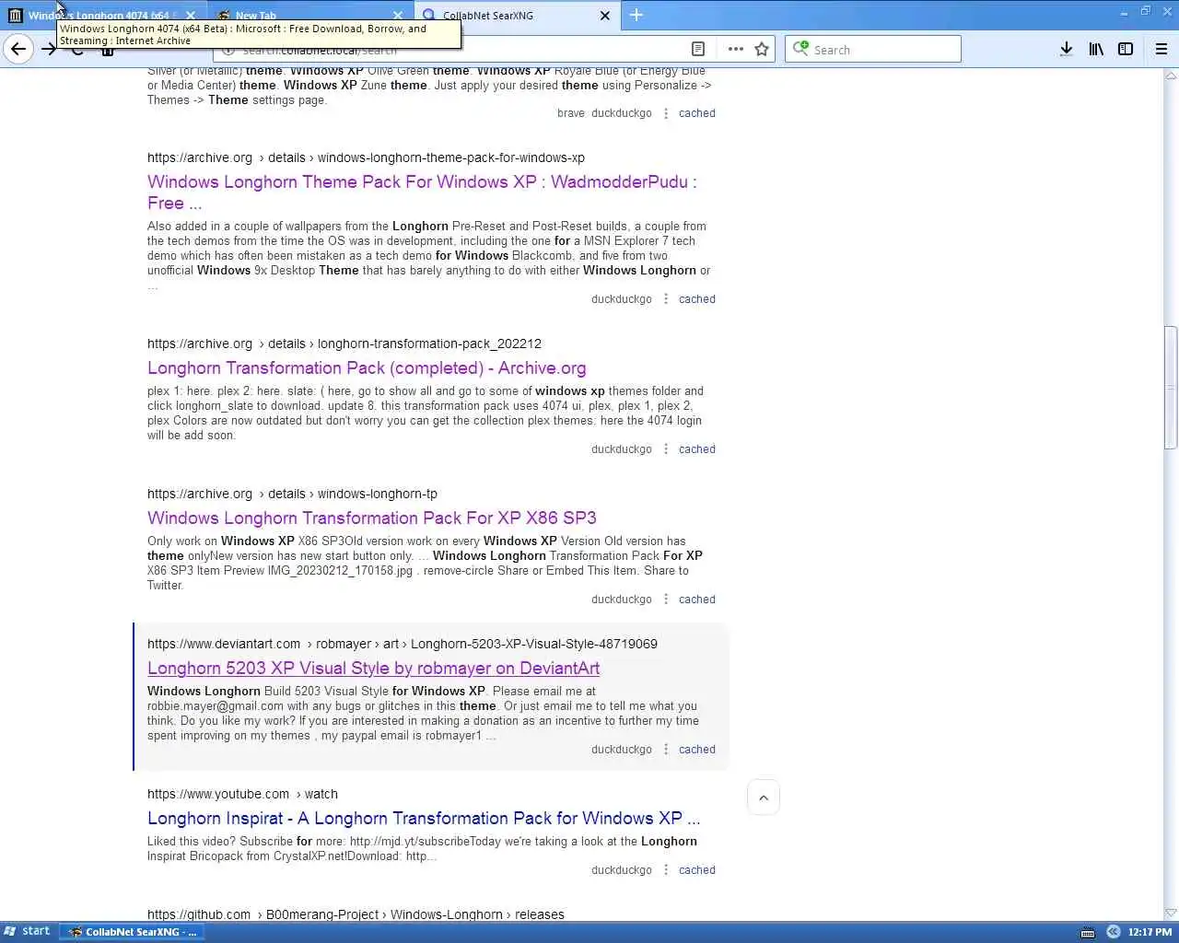
Task: Click URL https://www.youtube.com watch
Action: [242, 794]
